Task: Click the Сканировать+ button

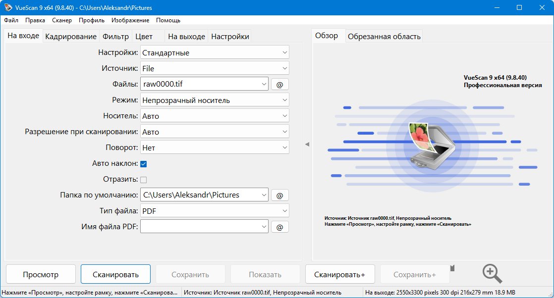Action: 339,274
